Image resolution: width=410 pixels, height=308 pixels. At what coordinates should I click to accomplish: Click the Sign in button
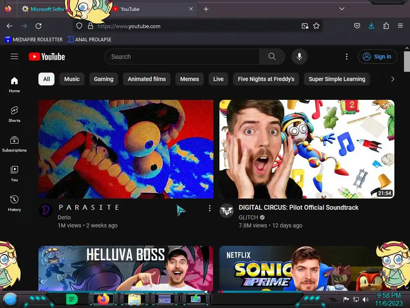(x=378, y=57)
